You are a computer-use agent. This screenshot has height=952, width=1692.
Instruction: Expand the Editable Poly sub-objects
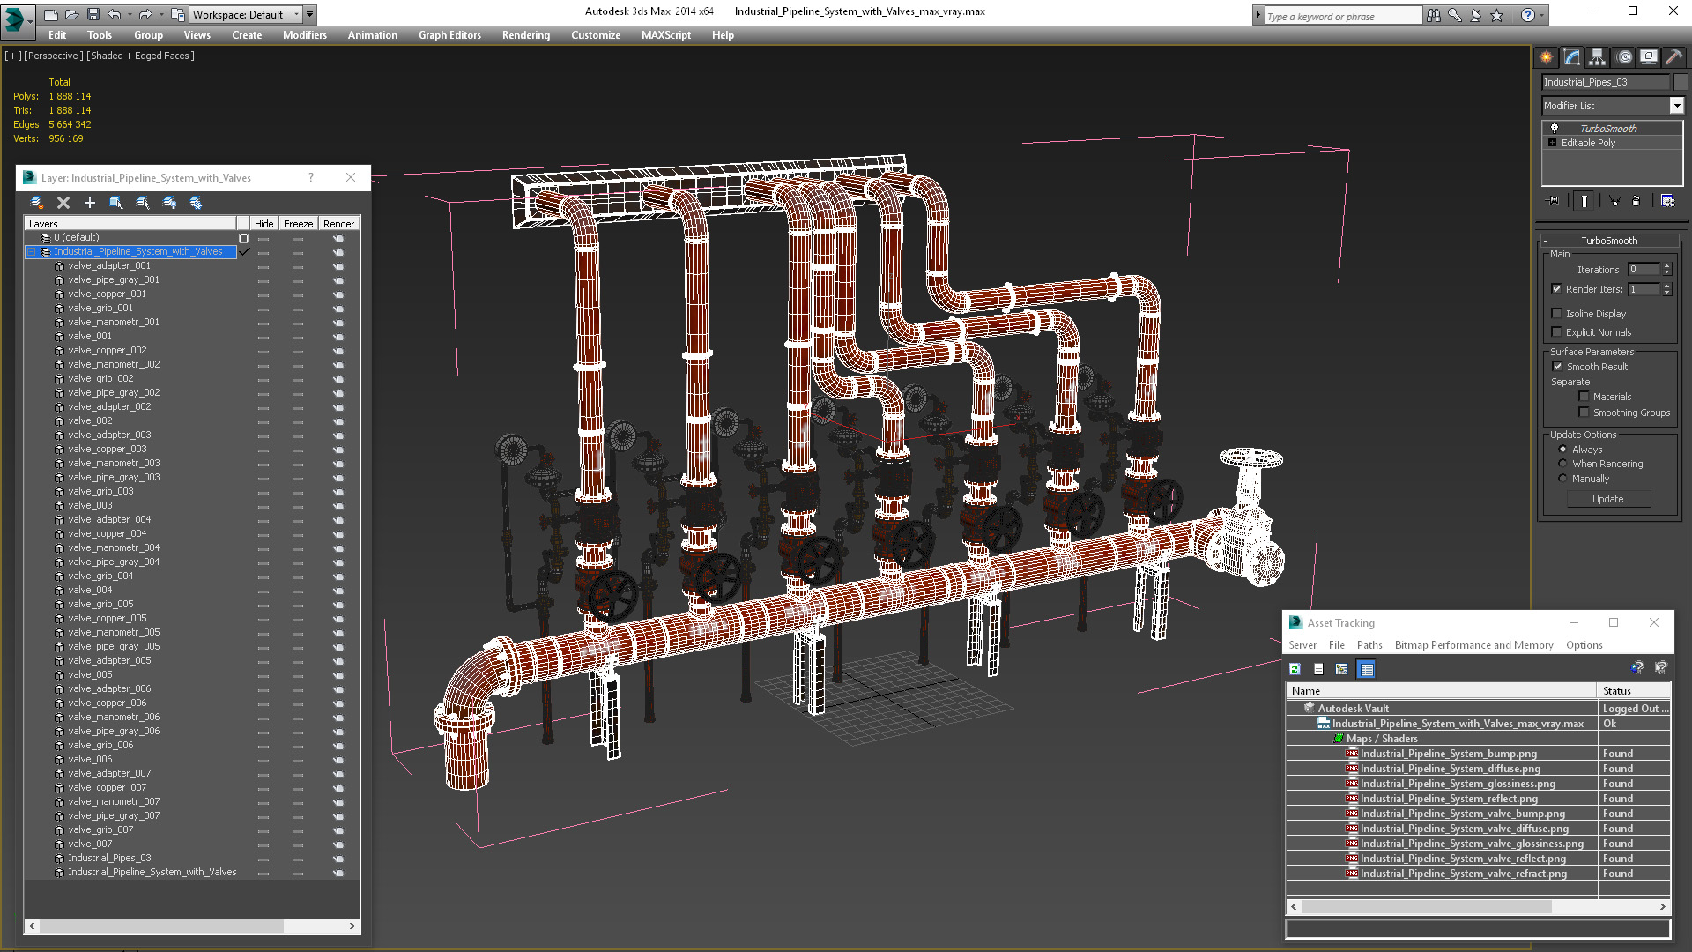pos(1553,143)
